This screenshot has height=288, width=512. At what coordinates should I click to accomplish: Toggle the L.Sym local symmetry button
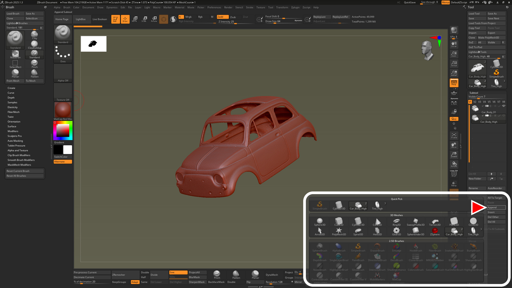[x=454, y=102]
